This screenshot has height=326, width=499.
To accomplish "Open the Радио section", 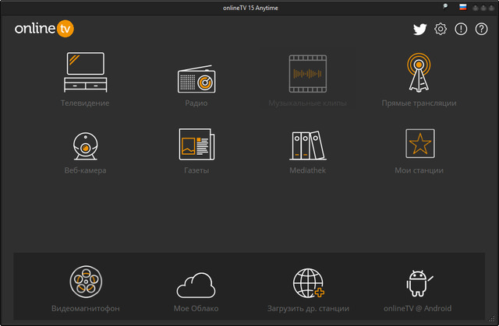I will pyautogui.click(x=196, y=79).
